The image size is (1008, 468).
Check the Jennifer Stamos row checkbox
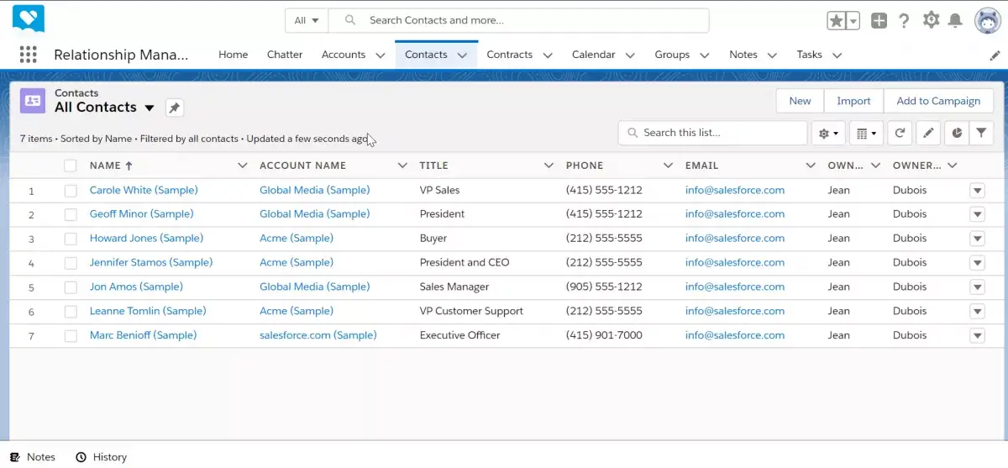tap(71, 263)
